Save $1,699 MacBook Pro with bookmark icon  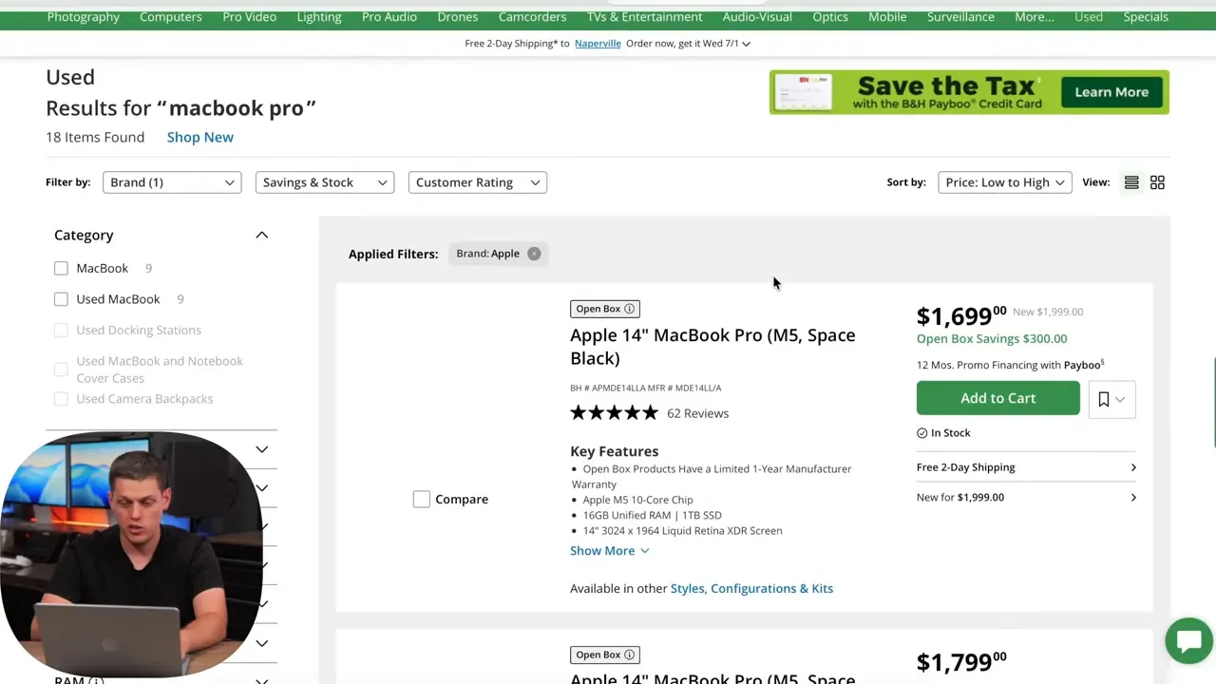pos(1103,400)
